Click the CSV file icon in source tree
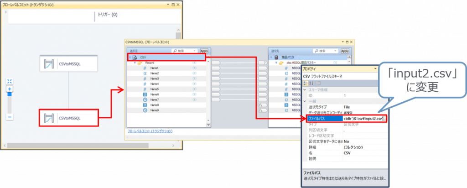This screenshot has width=467, height=188. [135, 57]
